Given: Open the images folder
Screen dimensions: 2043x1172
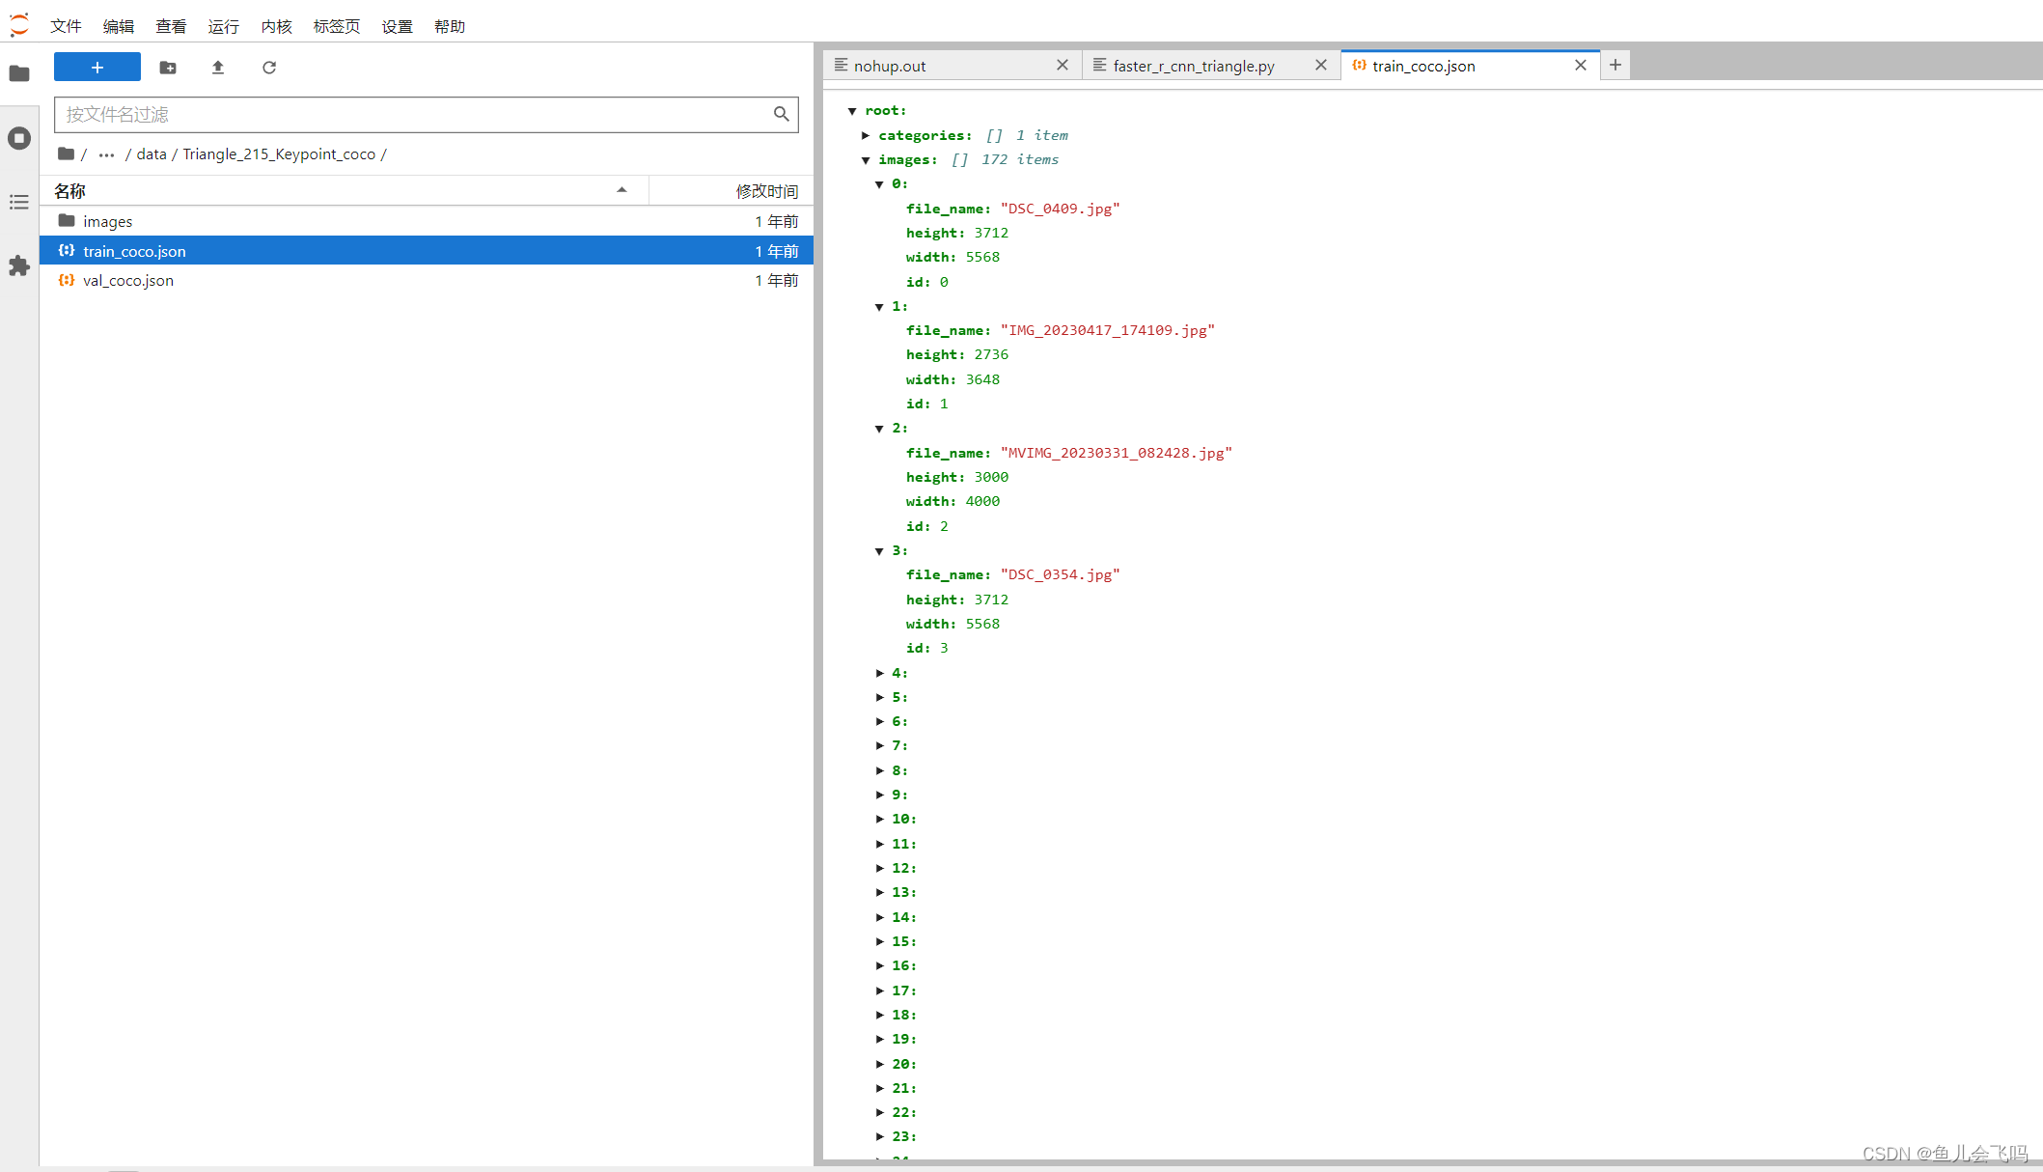Looking at the screenshot, I should (107, 221).
